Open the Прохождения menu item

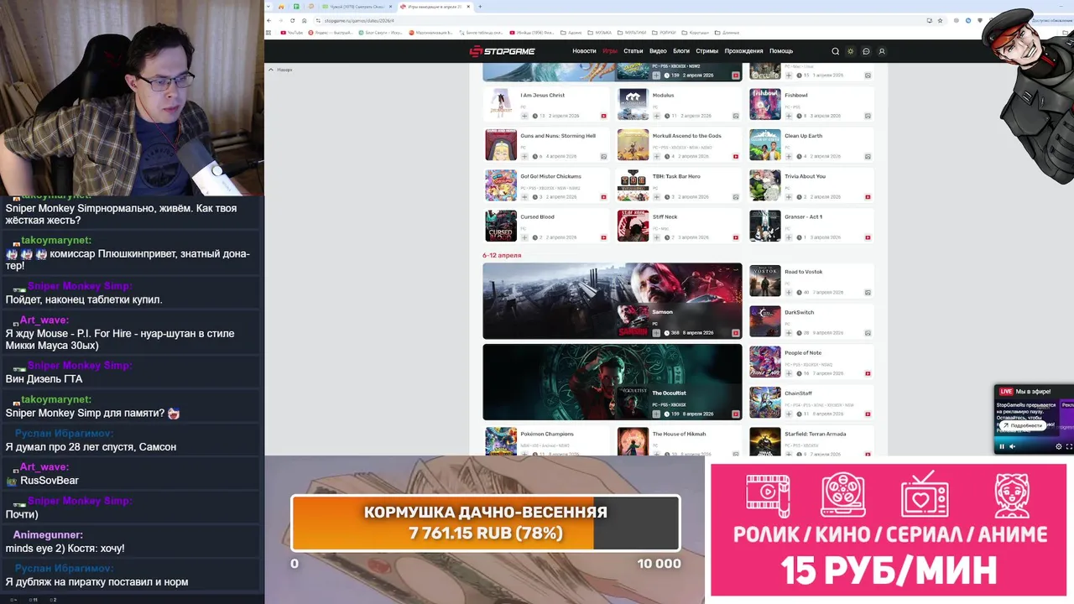click(743, 51)
